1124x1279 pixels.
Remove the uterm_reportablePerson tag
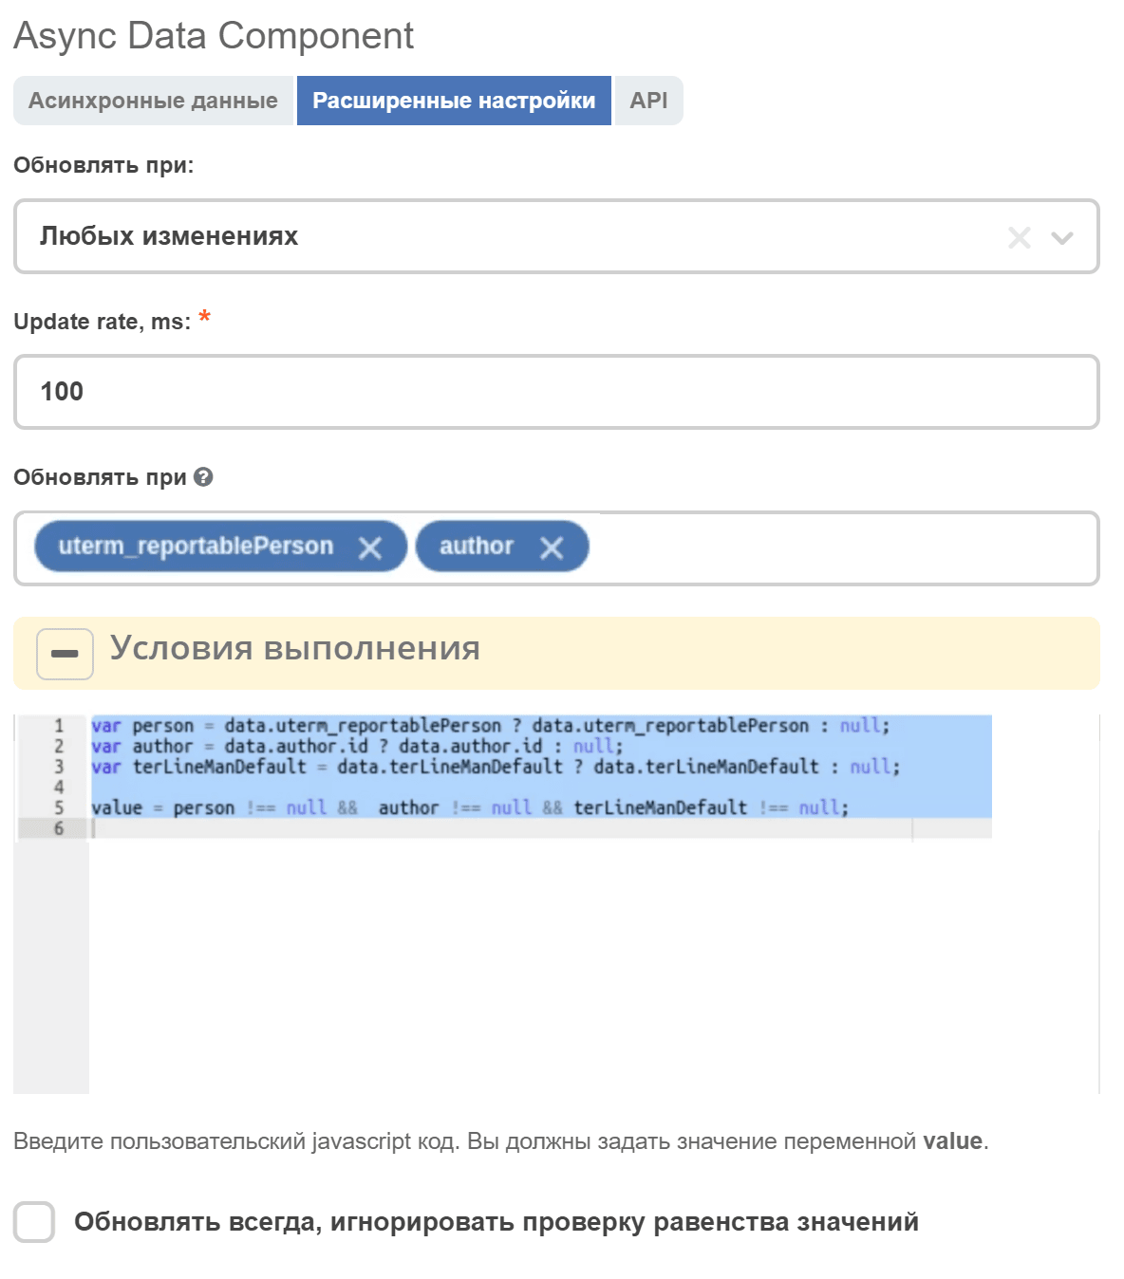pyautogui.click(x=370, y=547)
